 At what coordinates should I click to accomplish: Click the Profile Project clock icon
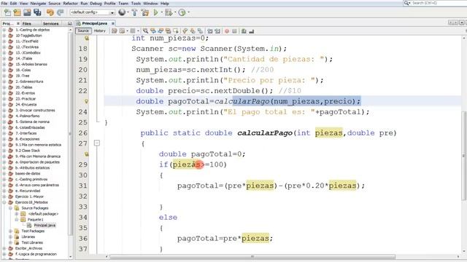(182, 12)
